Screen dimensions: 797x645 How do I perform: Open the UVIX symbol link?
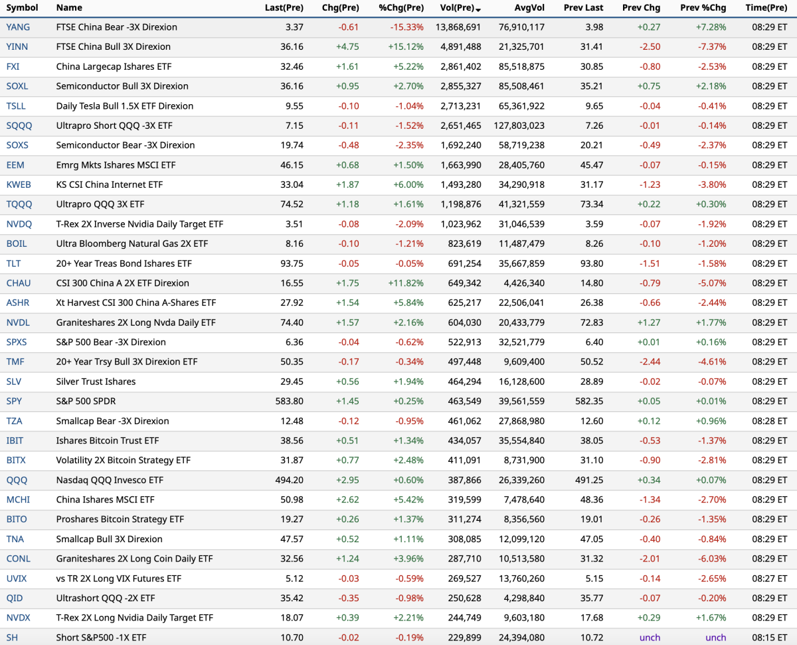tap(17, 579)
